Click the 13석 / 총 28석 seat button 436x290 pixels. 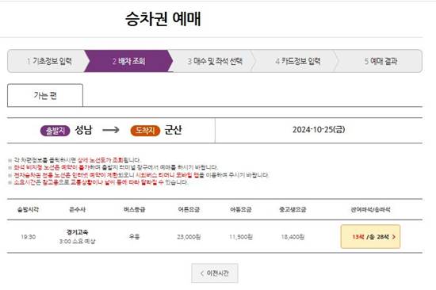coord(370,237)
